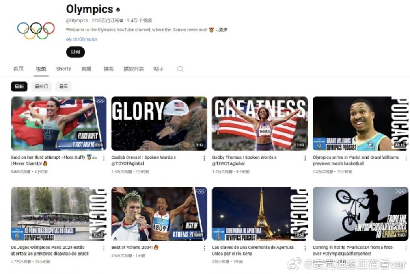Viewport: 410px width, 274px height.
Task: Click the 订阅 subscribe button
Action: click(x=76, y=52)
